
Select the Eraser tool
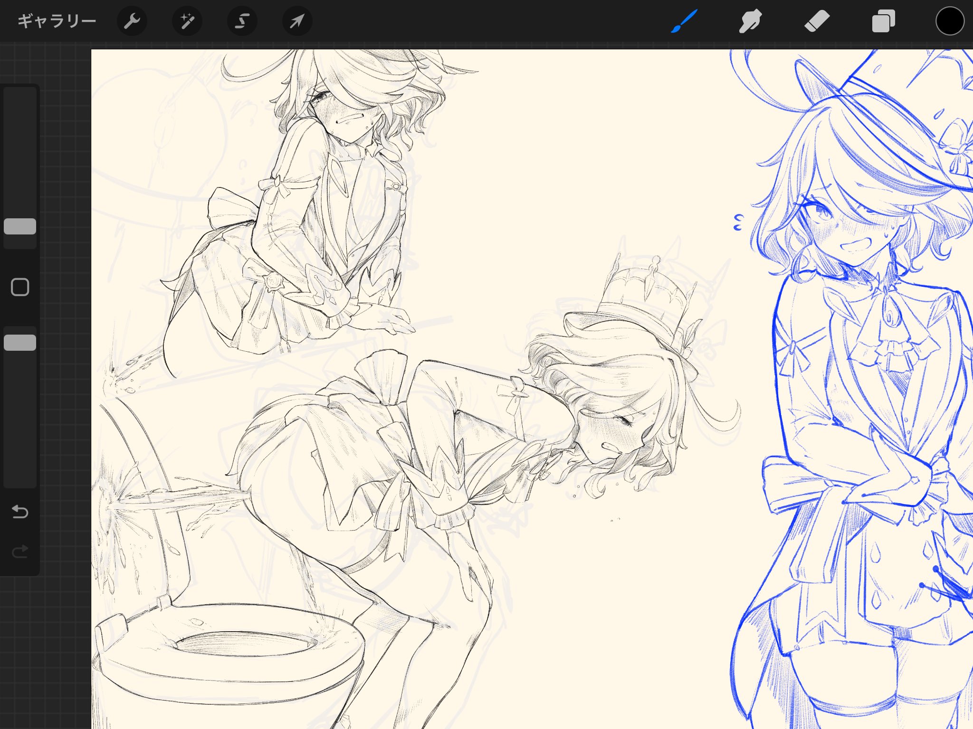click(x=817, y=21)
